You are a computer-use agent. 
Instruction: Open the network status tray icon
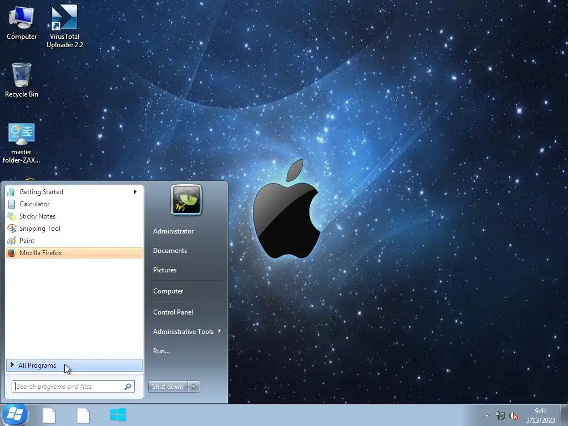click(500, 415)
